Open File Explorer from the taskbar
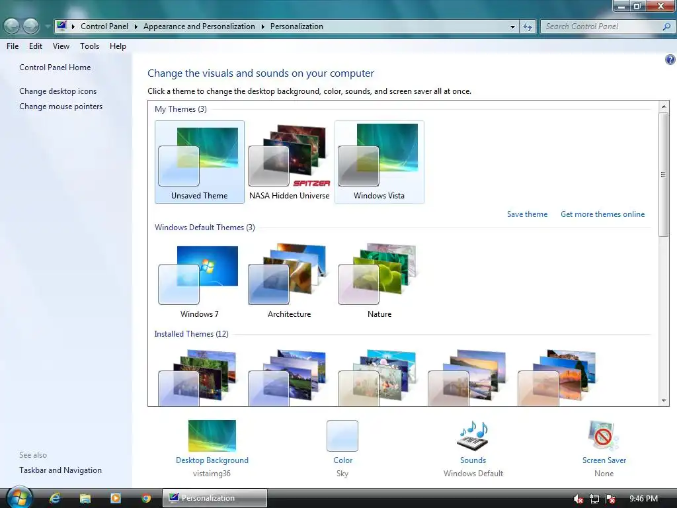The image size is (677, 508). point(85,498)
